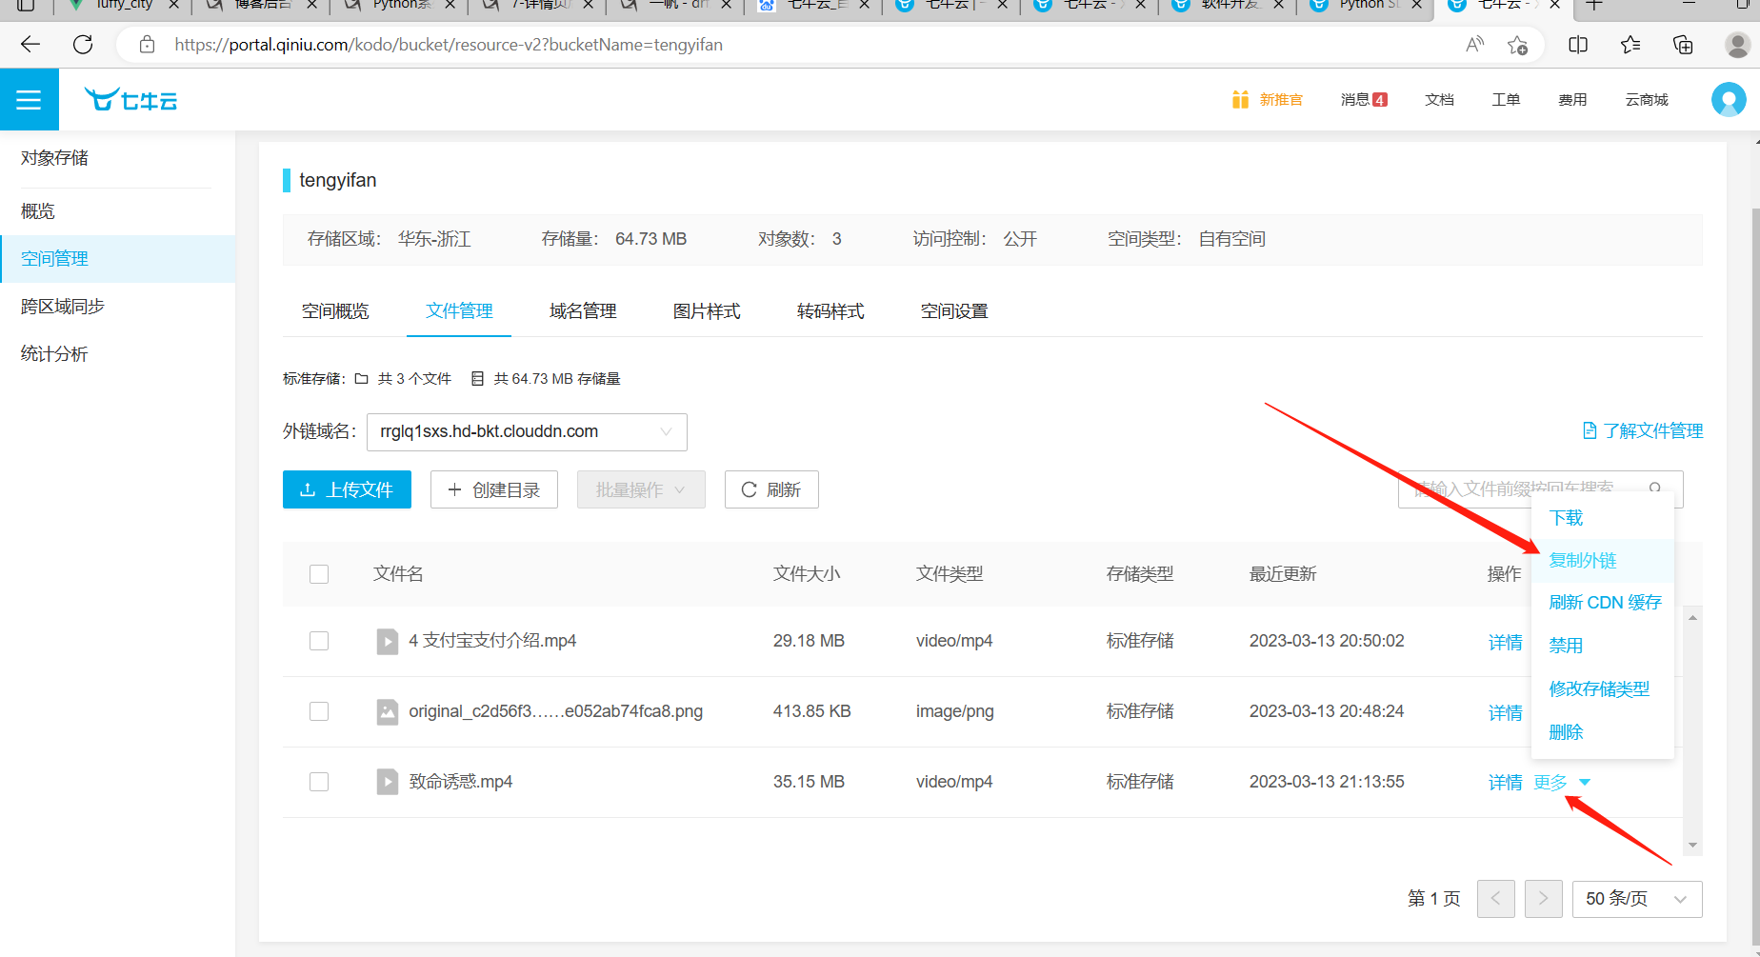Switch to the 空间概览 tab
Viewport: 1760px width, 957px height.
point(335,311)
